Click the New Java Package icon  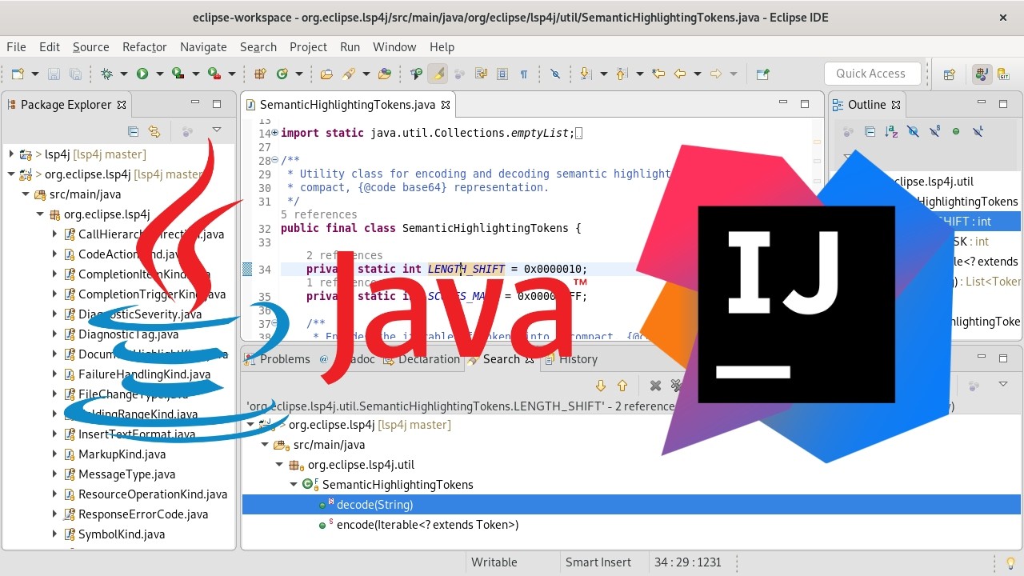[x=259, y=74]
